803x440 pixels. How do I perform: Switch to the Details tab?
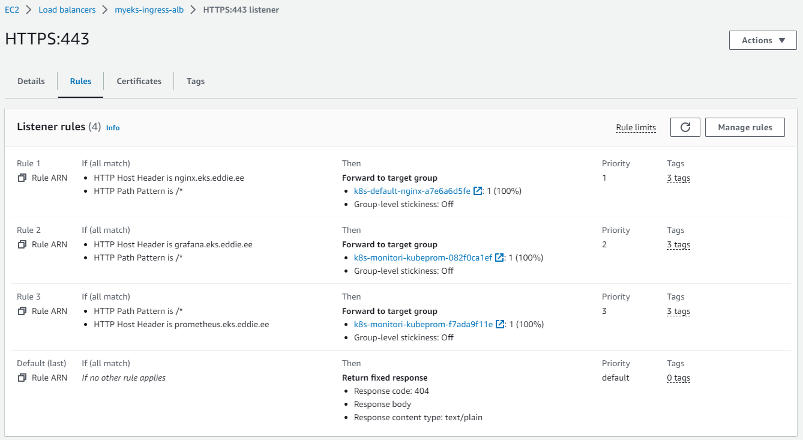pos(31,81)
